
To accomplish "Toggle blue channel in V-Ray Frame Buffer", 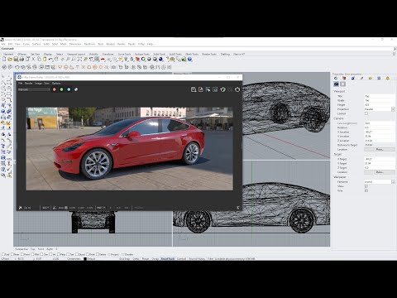I will [x=69, y=89].
